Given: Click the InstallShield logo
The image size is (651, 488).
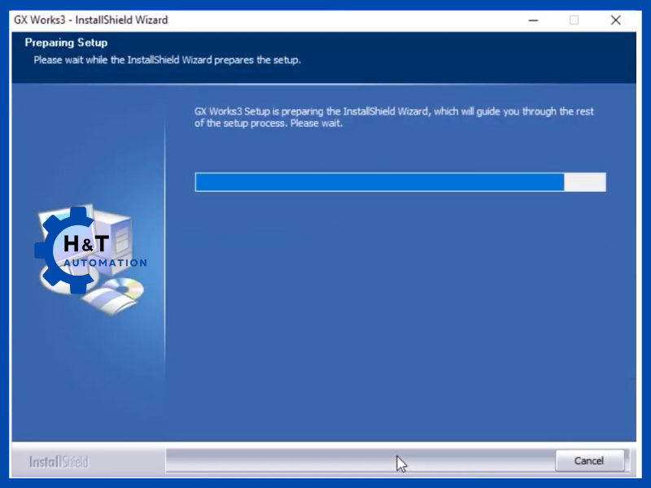Looking at the screenshot, I should pos(59,462).
